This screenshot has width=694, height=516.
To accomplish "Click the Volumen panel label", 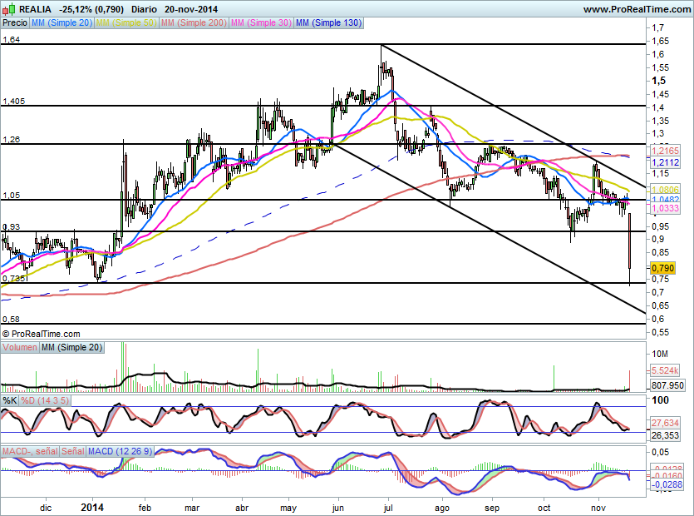I will [21, 347].
